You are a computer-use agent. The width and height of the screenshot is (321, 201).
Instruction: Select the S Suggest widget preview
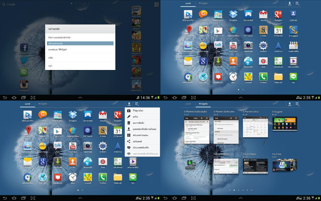(284, 124)
